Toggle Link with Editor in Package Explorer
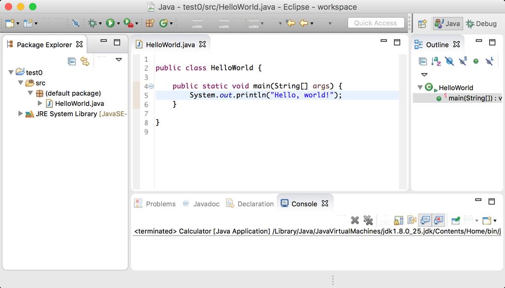Image resolution: width=505 pixels, height=288 pixels. pyautogui.click(x=85, y=61)
